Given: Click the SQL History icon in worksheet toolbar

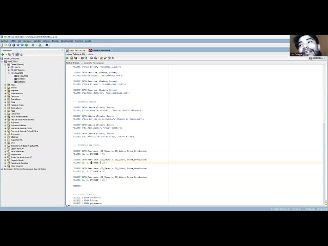Looking at the screenshot, I should coord(109,58).
